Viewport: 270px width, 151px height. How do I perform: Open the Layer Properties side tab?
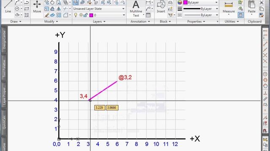point(4,96)
